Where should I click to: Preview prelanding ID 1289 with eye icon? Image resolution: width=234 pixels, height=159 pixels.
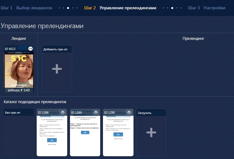click(x=96, y=112)
